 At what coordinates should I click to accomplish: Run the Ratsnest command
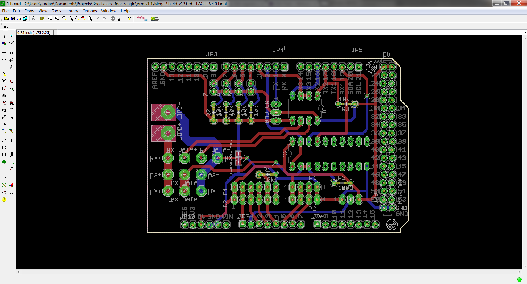coord(4,185)
